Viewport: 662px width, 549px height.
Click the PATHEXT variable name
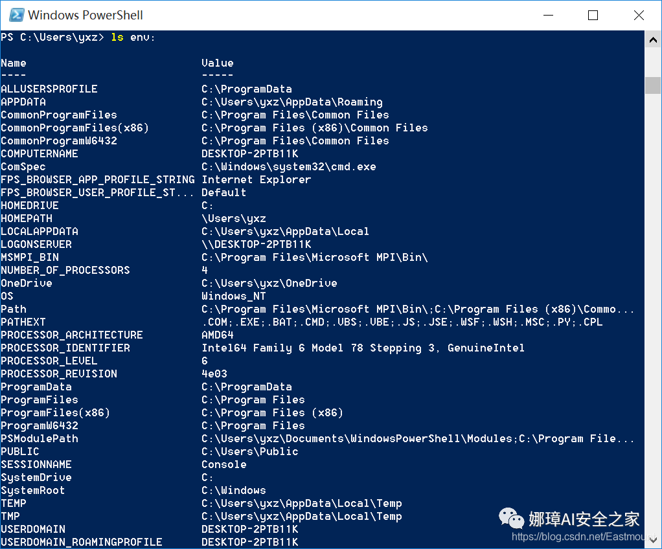click(x=23, y=322)
